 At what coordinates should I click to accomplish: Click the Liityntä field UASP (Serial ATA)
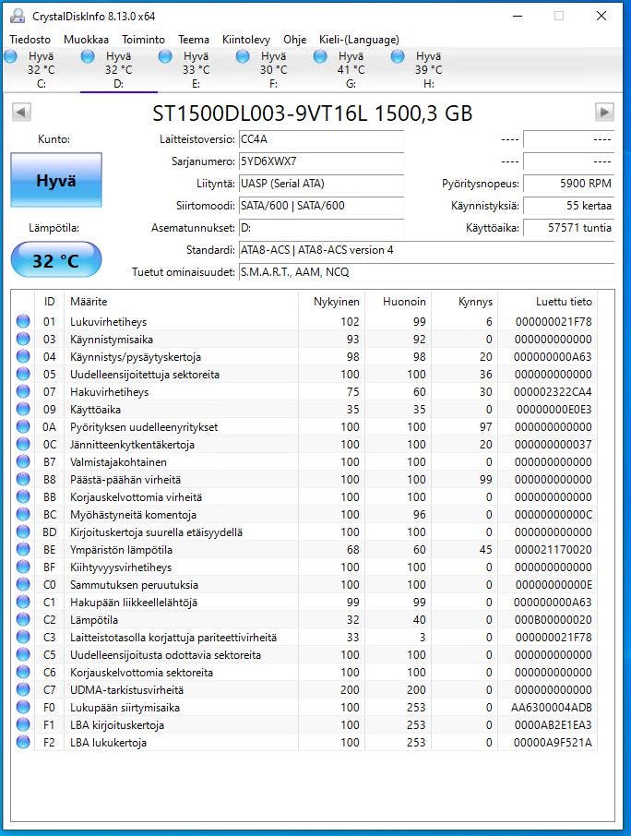(x=321, y=184)
